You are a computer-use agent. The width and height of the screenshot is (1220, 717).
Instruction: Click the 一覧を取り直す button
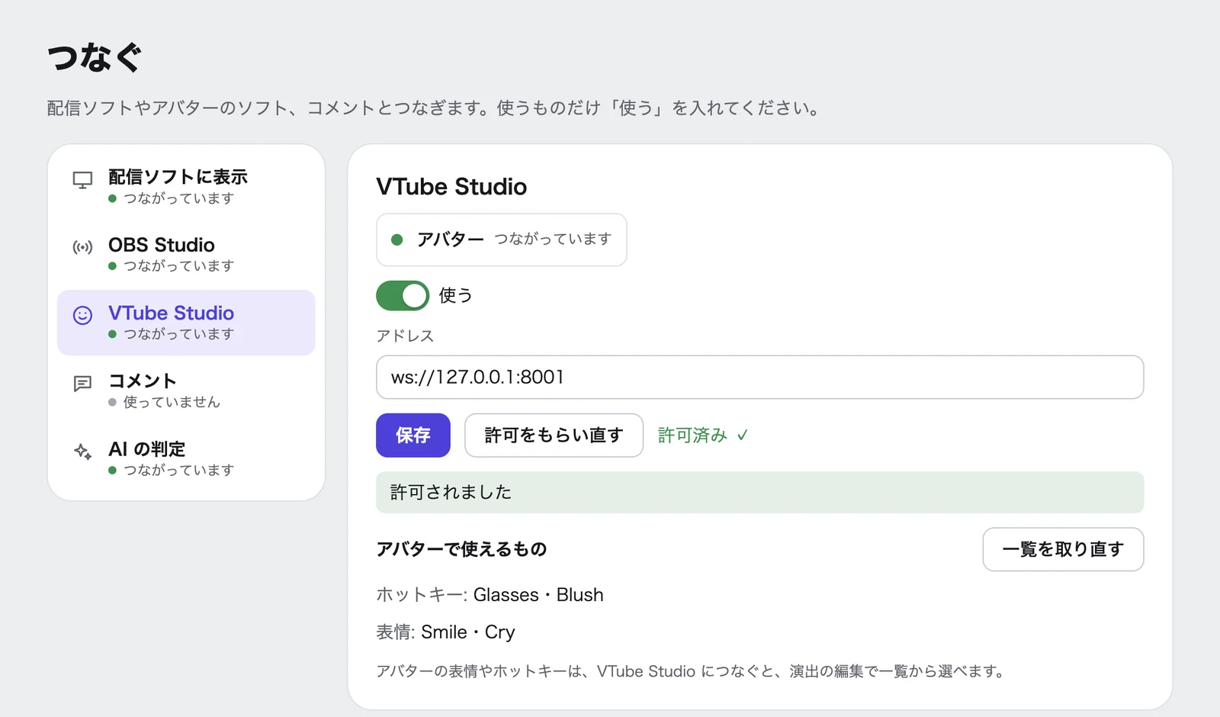click(1063, 549)
